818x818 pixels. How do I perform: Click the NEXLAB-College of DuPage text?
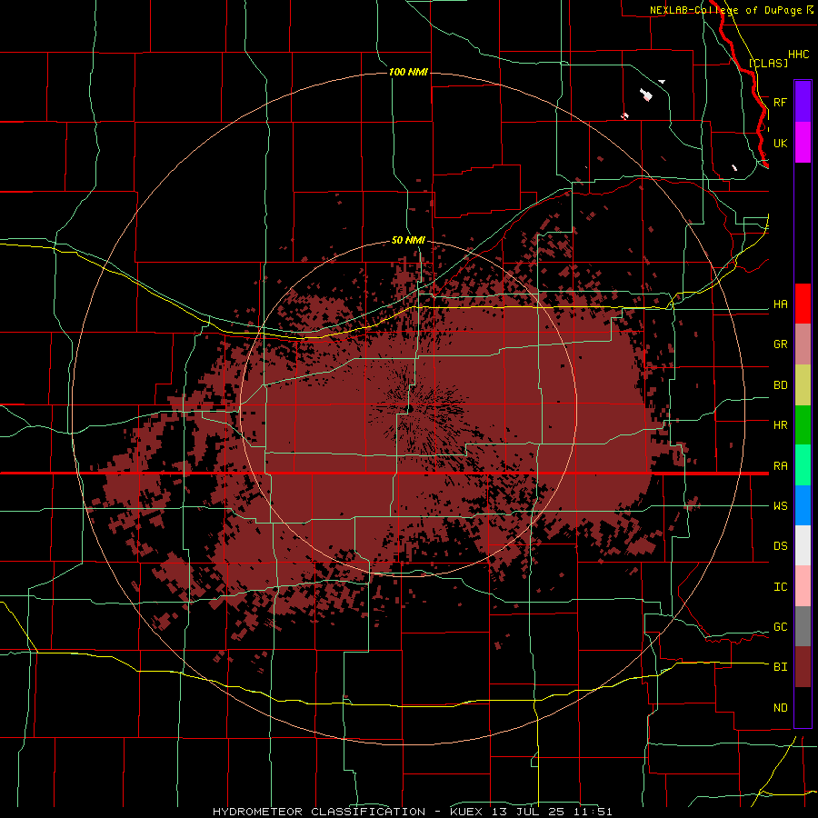(725, 10)
